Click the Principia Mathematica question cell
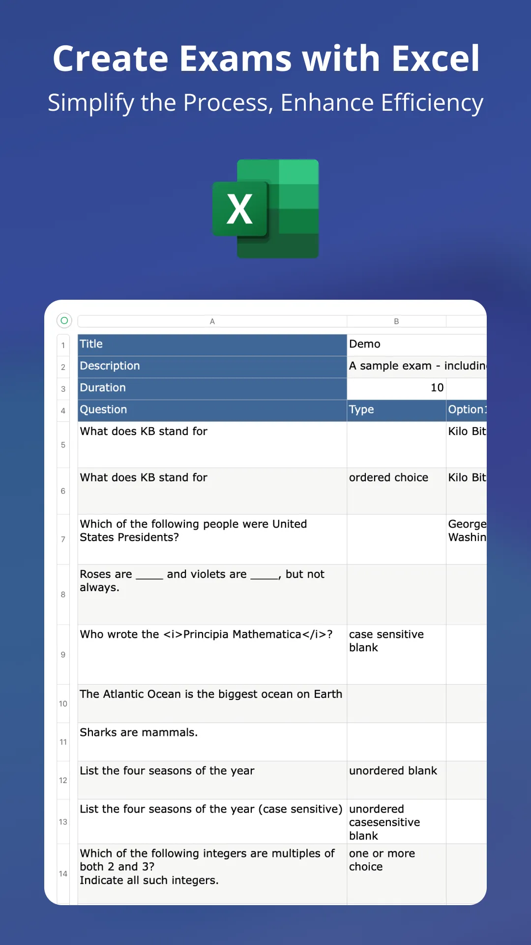Image resolution: width=531 pixels, height=945 pixels. point(212,655)
